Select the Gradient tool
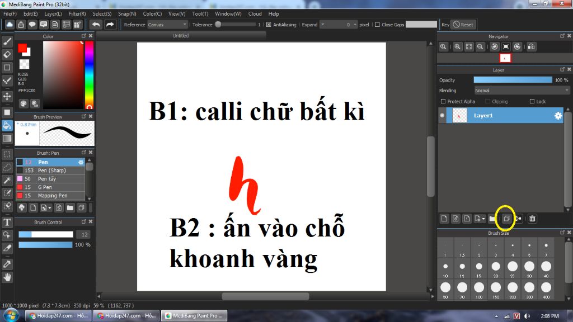 (7, 139)
